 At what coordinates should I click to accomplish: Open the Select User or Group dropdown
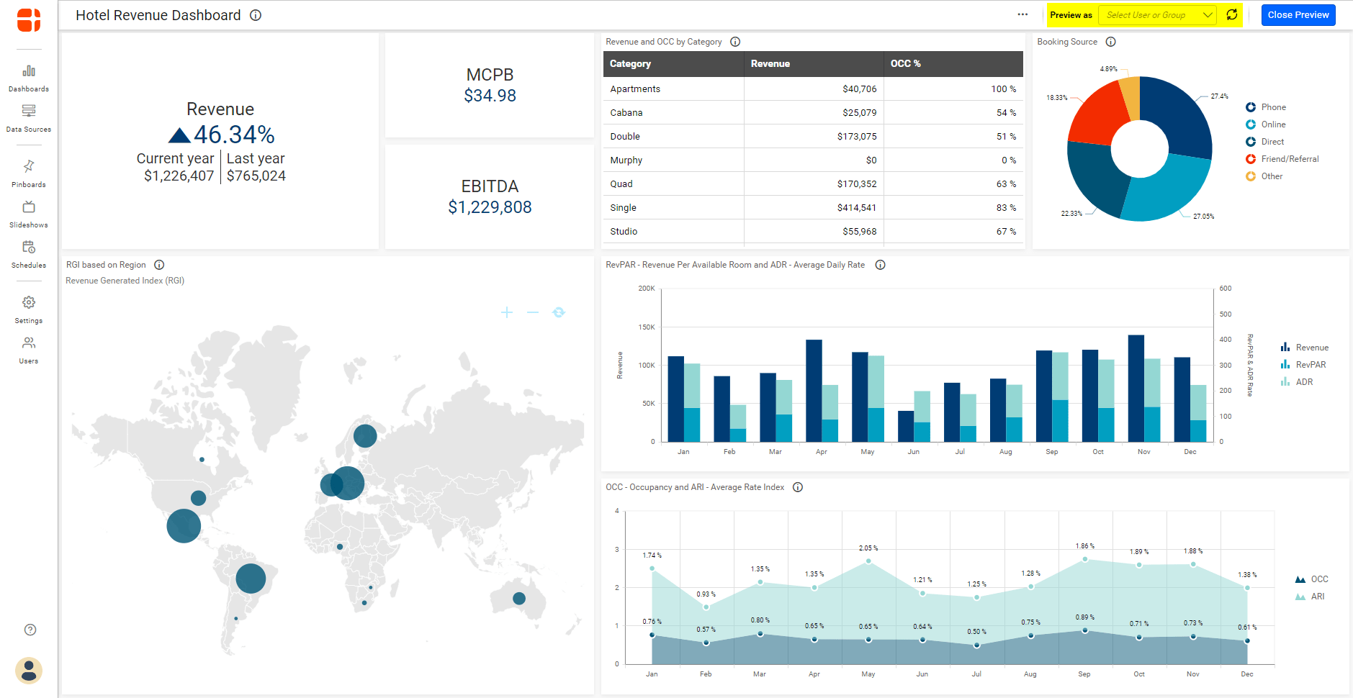(1157, 15)
